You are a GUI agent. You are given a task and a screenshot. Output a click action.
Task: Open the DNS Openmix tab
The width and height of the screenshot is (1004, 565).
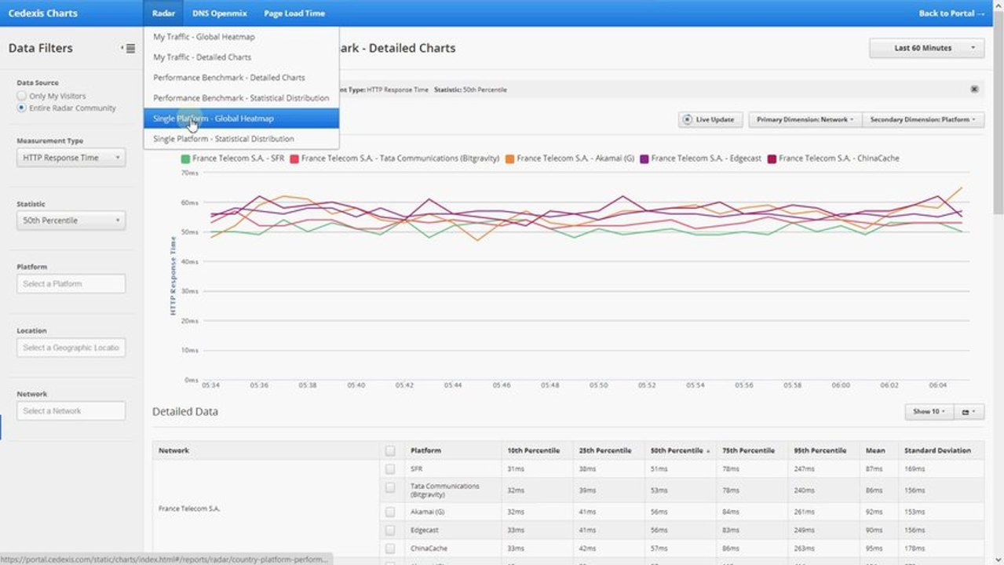pyautogui.click(x=220, y=13)
